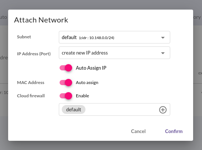Cancel the Attach Network dialog

coord(138,131)
